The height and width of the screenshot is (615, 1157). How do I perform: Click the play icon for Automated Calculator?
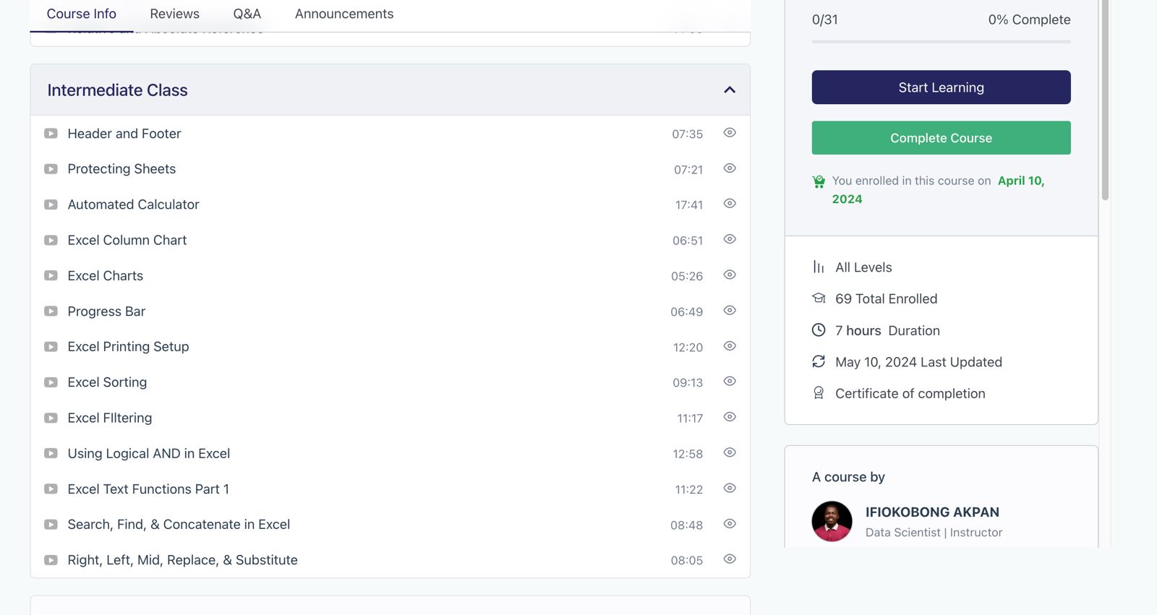[x=51, y=205]
